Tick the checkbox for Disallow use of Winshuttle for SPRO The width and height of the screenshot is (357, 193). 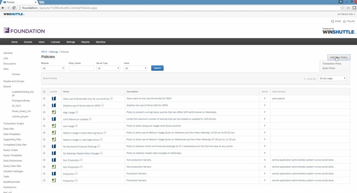pyautogui.click(x=44, y=105)
